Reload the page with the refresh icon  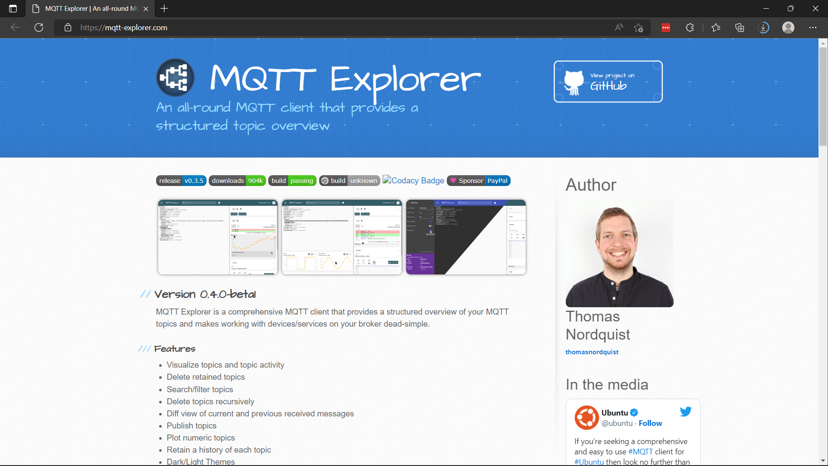[39, 28]
